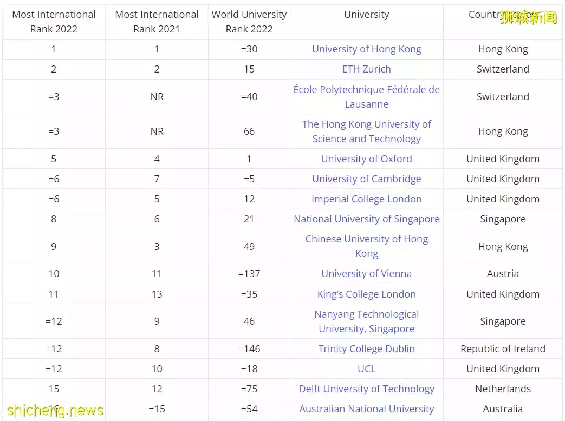Open the University of Cambridge link
The image size is (565, 421).
[366, 179]
